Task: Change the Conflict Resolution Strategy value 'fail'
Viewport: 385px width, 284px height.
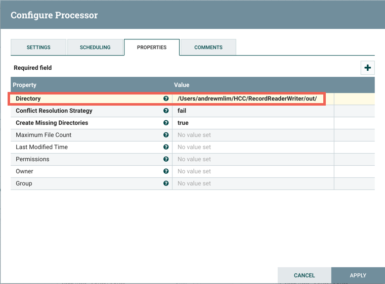Action: coord(253,111)
